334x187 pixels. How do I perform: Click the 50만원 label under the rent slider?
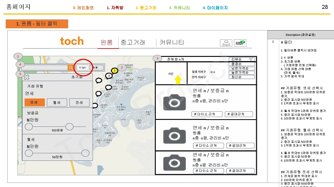pyautogui.click(x=57, y=157)
